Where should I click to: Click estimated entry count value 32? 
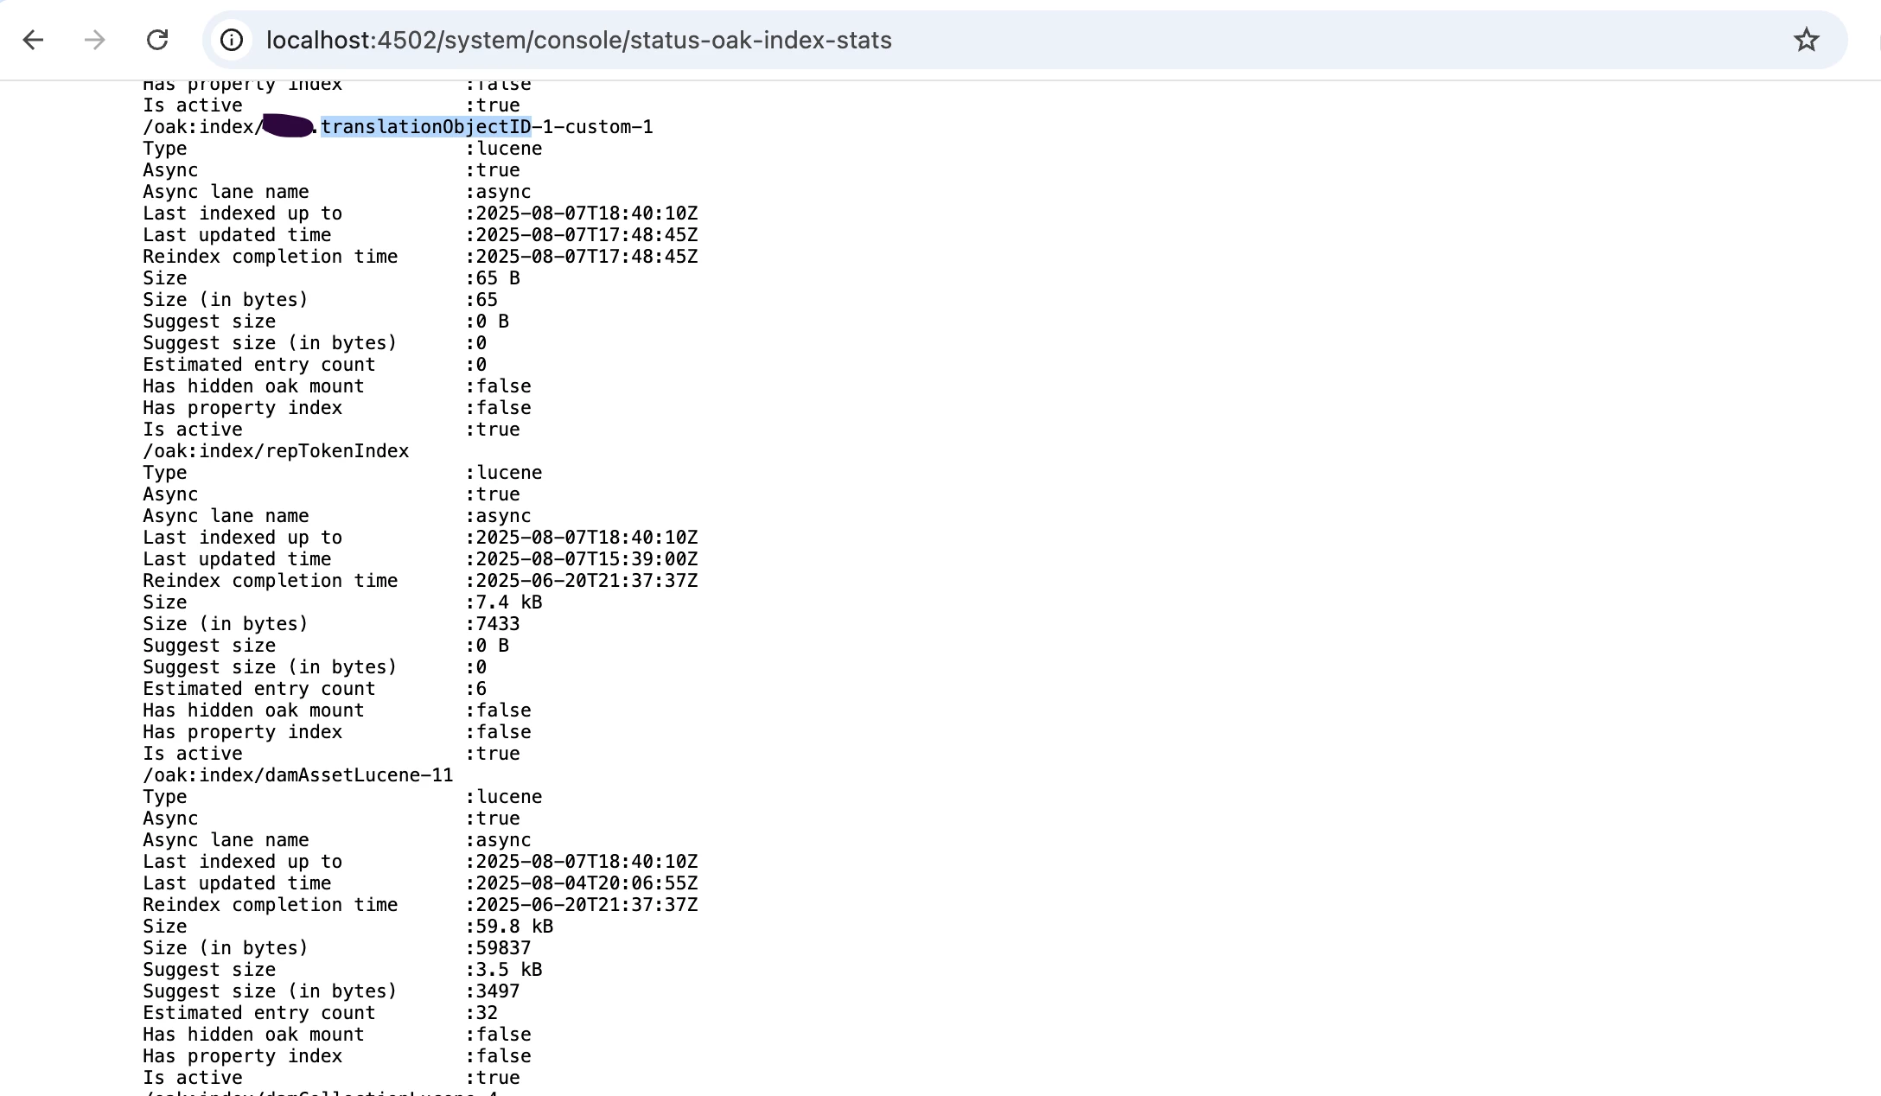(487, 1013)
